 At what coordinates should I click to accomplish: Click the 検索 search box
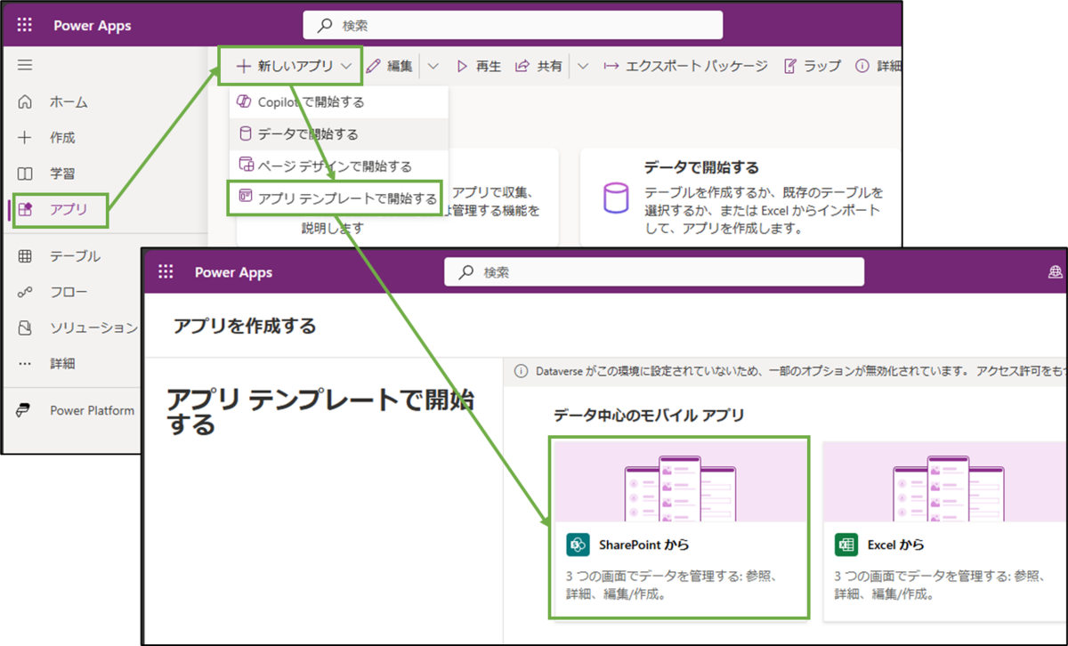pos(512,24)
